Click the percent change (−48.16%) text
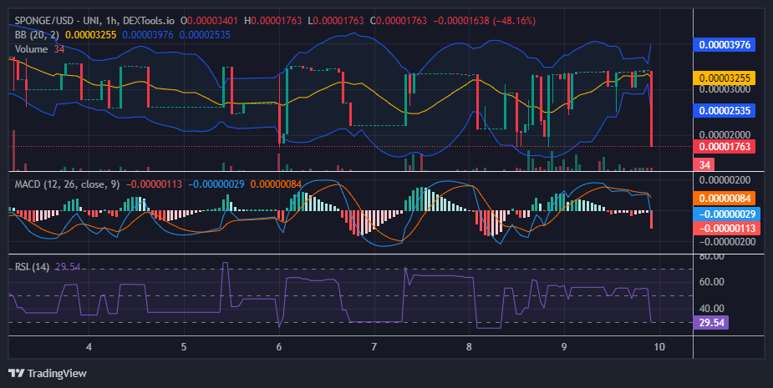773x388 pixels. (x=514, y=21)
